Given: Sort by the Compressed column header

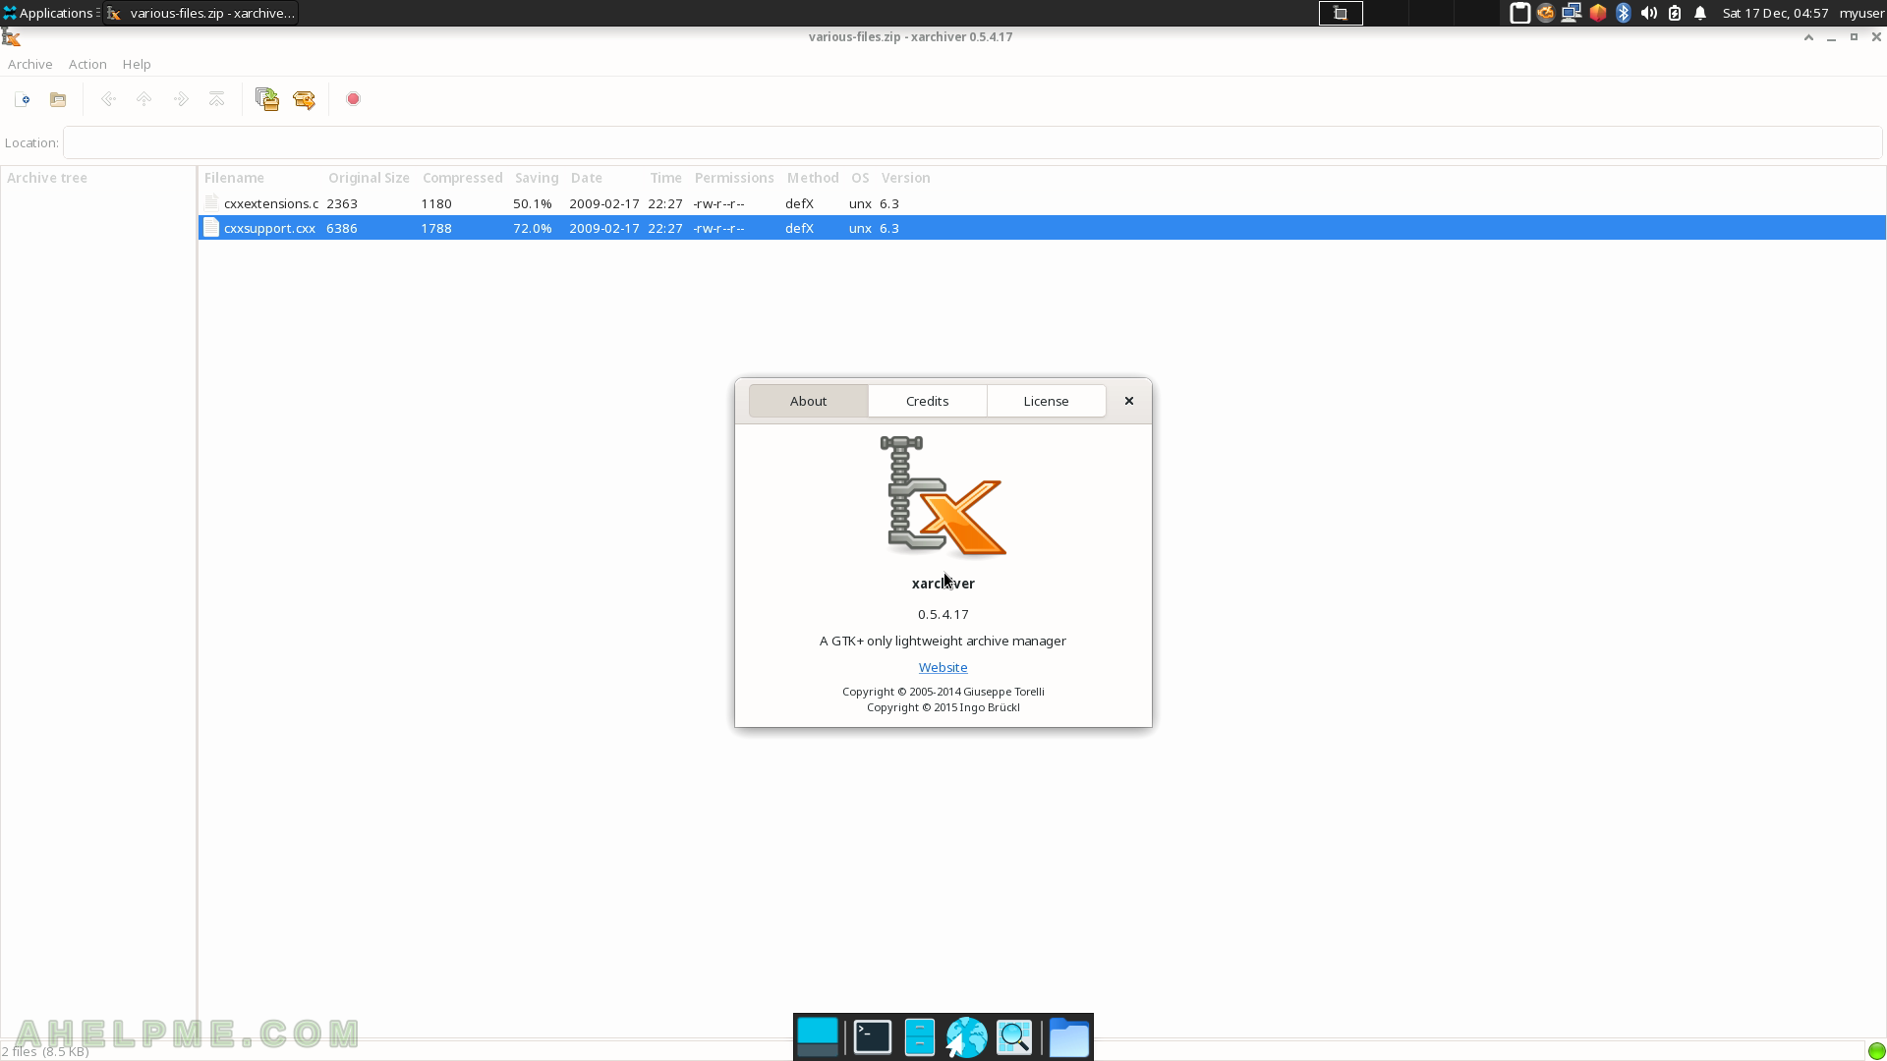Looking at the screenshot, I should coord(462,178).
